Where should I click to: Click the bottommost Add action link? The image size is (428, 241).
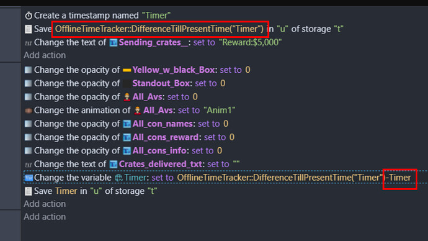point(45,217)
